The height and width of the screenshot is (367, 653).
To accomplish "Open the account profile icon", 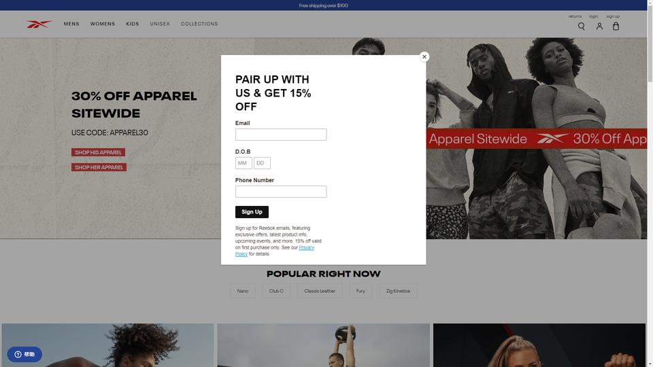I will point(599,27).
